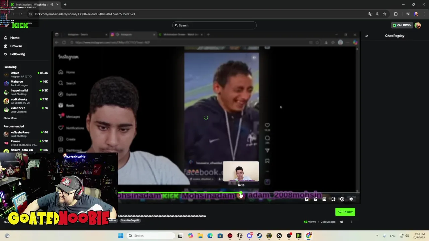Open Chrome profile avatar
Image resolution: width=429 pixels, height=241 pixels.
[416, 14]
